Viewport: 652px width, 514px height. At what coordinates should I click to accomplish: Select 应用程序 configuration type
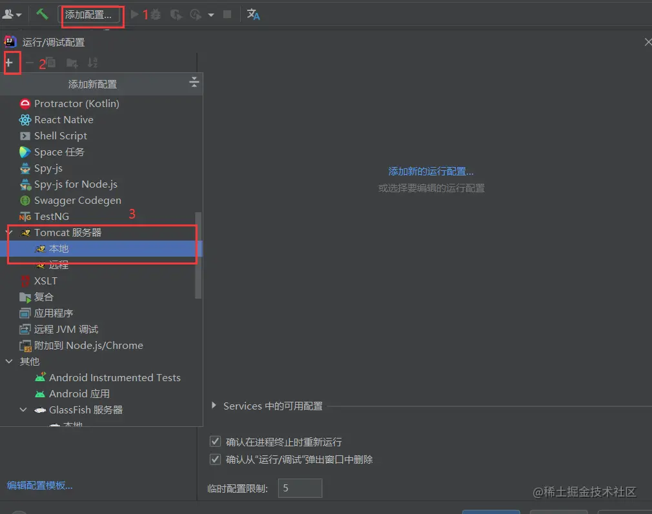coord(101,313)
